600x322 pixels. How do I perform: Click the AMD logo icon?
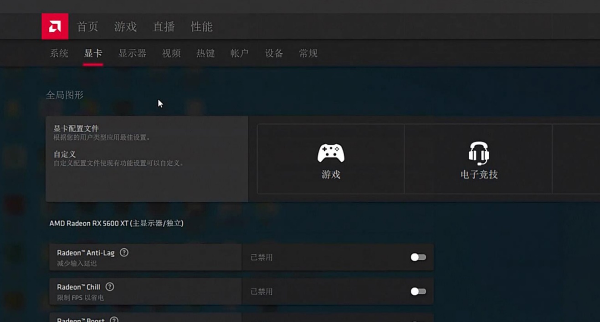(x=55, y=26)
